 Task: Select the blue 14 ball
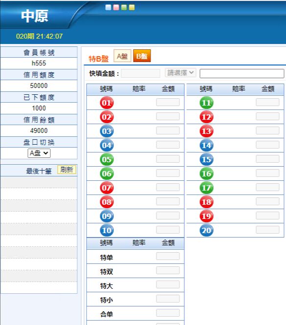(206, 145)
